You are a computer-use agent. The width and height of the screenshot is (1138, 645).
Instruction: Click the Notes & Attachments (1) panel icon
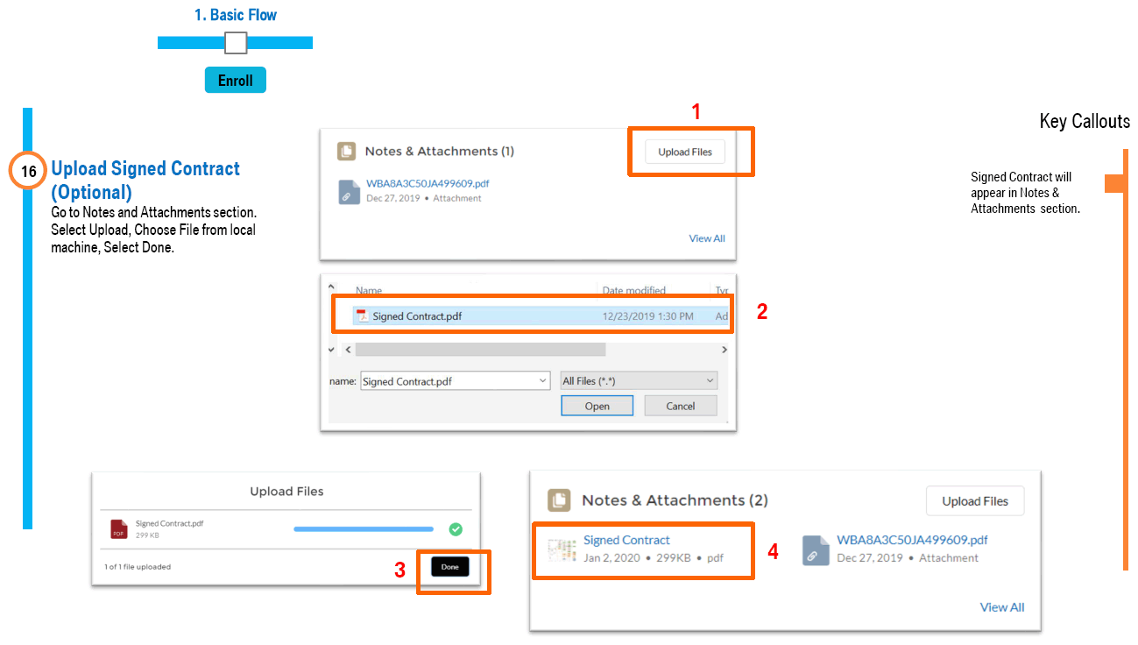coord(347,152)
